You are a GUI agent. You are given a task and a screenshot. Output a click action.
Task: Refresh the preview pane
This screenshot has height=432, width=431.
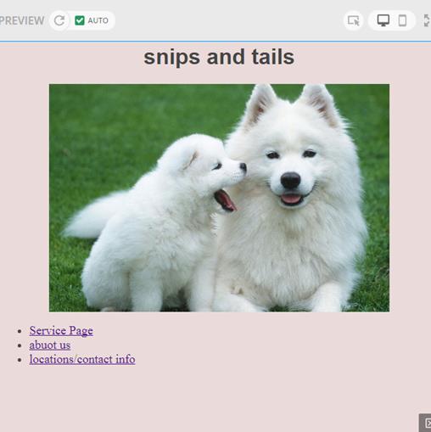pyautogui.click(x=59, y=20)
